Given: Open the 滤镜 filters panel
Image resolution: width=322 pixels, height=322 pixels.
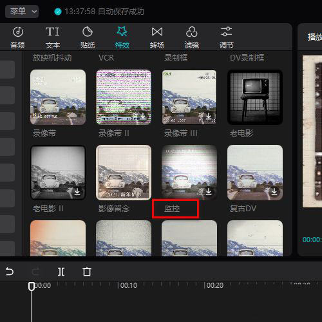Looking at the screenshot, I should coord(192,37).
